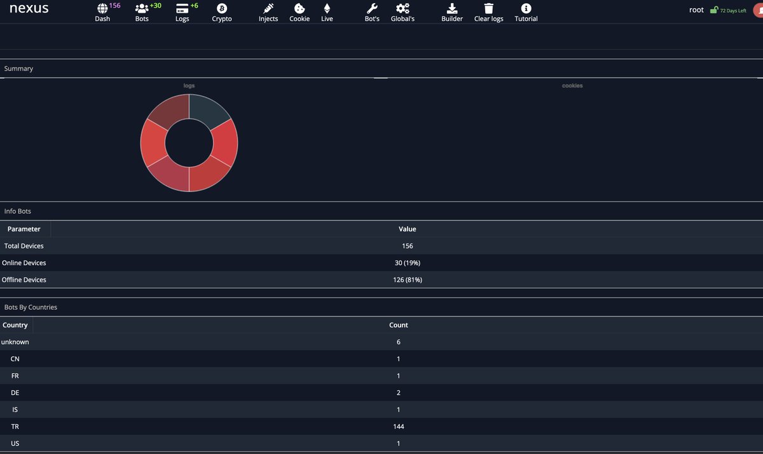Image resolution: width=763 pixels, height=454 pixels.
Task: Select the FR country cell
Action: [15, 376]
